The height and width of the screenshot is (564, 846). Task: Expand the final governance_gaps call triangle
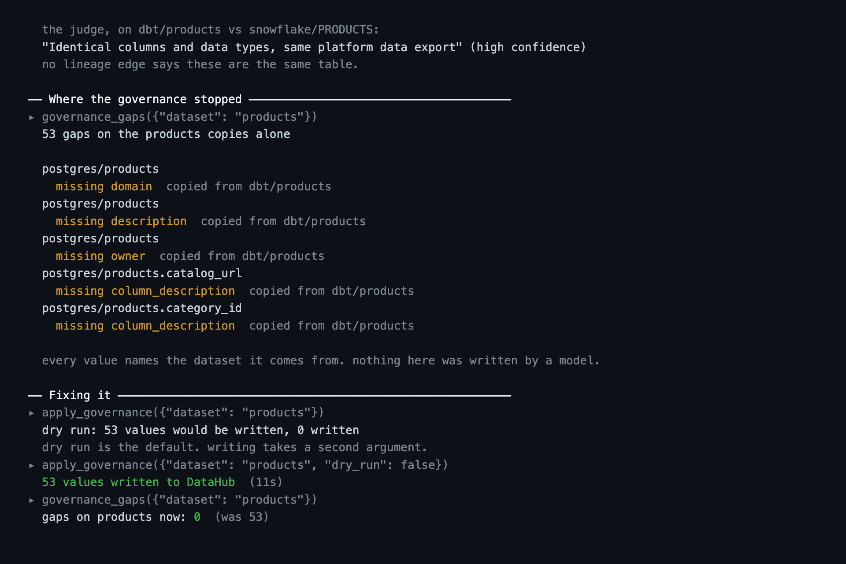tap(32, 500)
